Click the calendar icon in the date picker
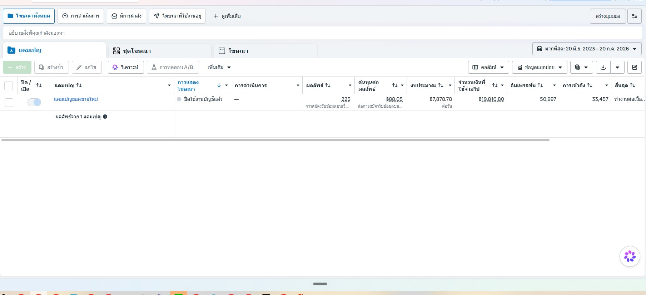Image resolution: width=646 pixels, height=295 pixels. 540,49
